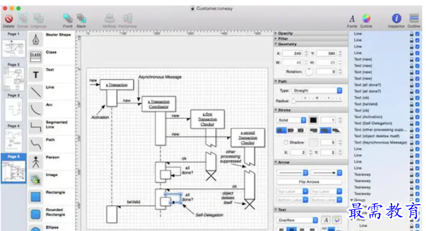This screenshot has height=231, width=426.
Task: Send object to Back using toolbar icon
Action: point(81,19)
